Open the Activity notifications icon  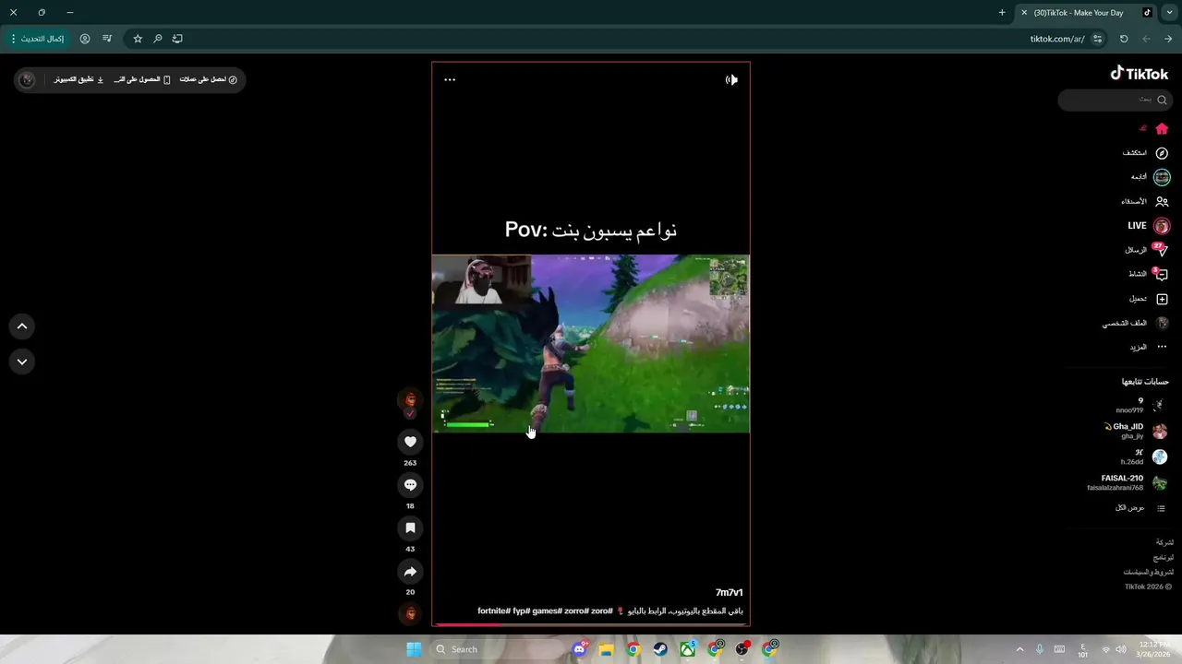1149,274
